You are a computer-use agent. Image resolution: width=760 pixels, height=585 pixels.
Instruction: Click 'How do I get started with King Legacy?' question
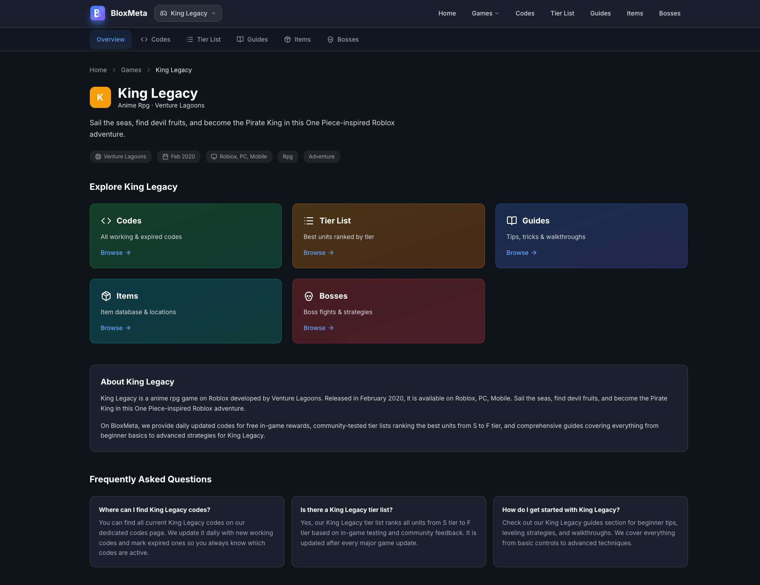point(561,510)
